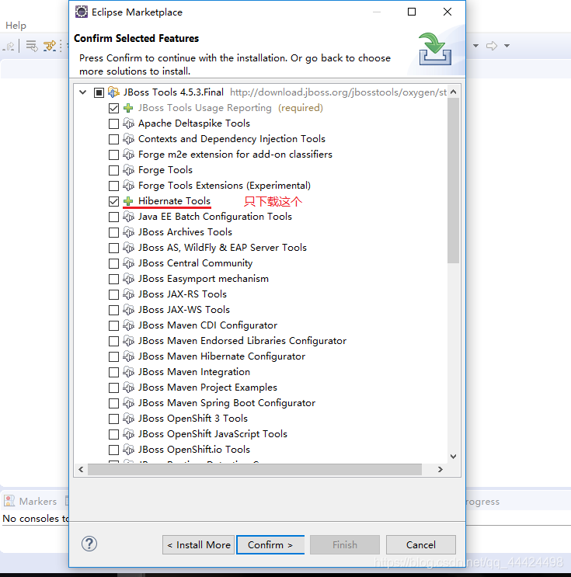Viewport: 571px width, 577px height.
Task: Click the forward arrow in Eclipse toolbar
Action: 492,46
